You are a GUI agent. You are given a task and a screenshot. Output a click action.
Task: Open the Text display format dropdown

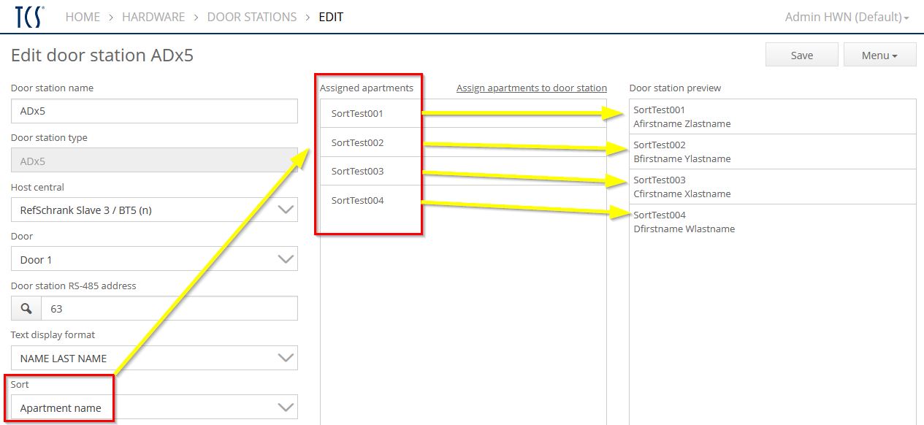[154, 359]
